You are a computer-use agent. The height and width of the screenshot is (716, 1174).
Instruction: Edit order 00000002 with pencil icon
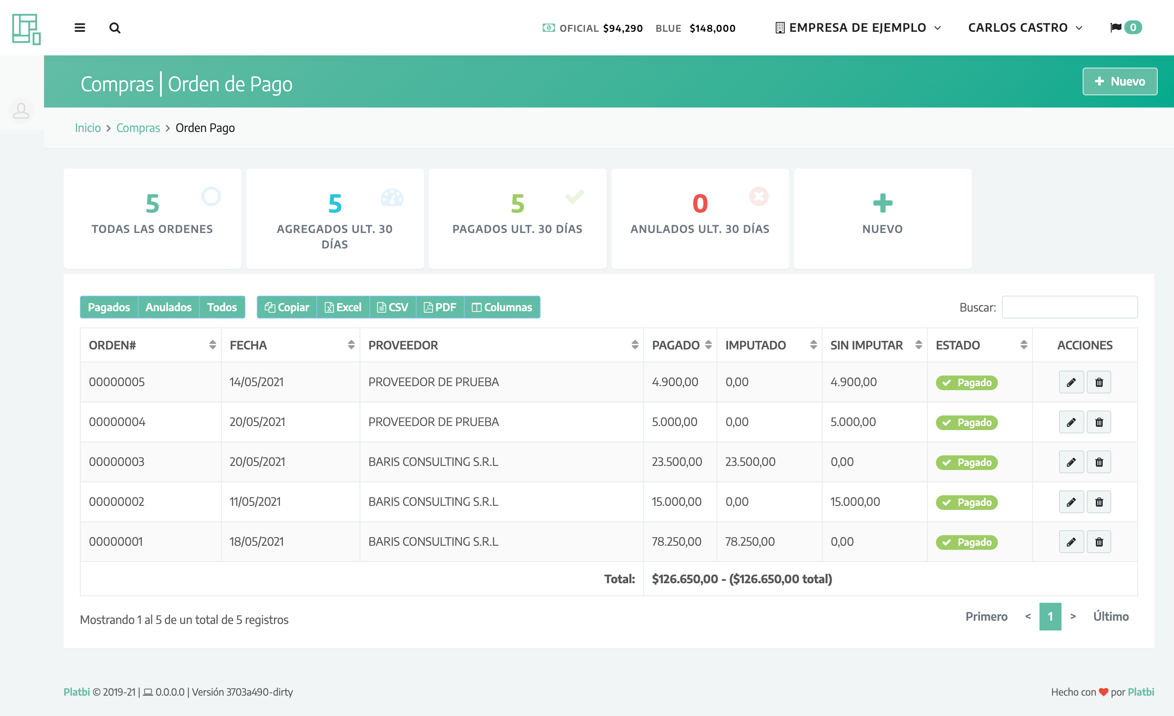pos(1071,502)
